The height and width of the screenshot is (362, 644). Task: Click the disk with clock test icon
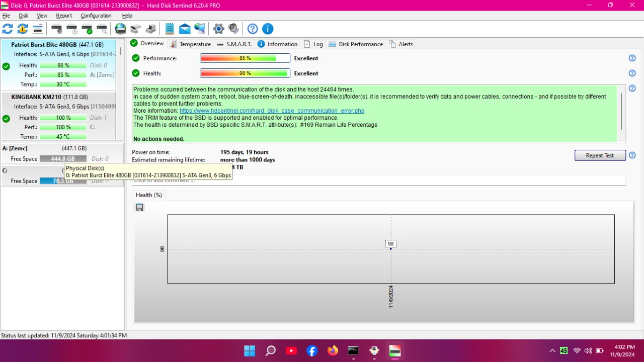coord(72,29)
